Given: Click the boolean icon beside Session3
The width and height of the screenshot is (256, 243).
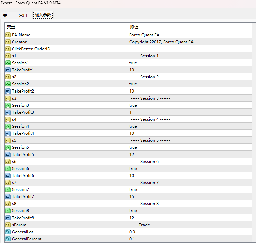Looking at the screenshot, I should pos(8,105).
